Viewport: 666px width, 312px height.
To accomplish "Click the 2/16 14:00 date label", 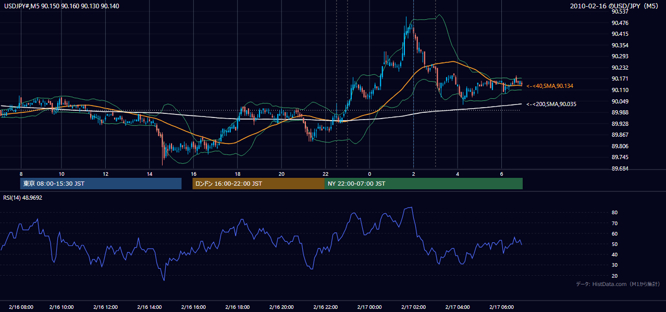I will click(x=150, y=307).
